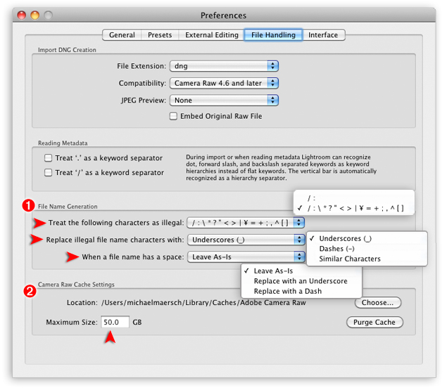Image resolution: width=447 pixels, height=390 pixels.
Task: Click the 'During import or when reading metadata' description text
Action: click(281, 168)
